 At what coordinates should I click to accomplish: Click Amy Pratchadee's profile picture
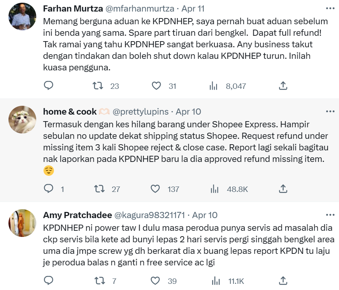(x=22, y=223)
